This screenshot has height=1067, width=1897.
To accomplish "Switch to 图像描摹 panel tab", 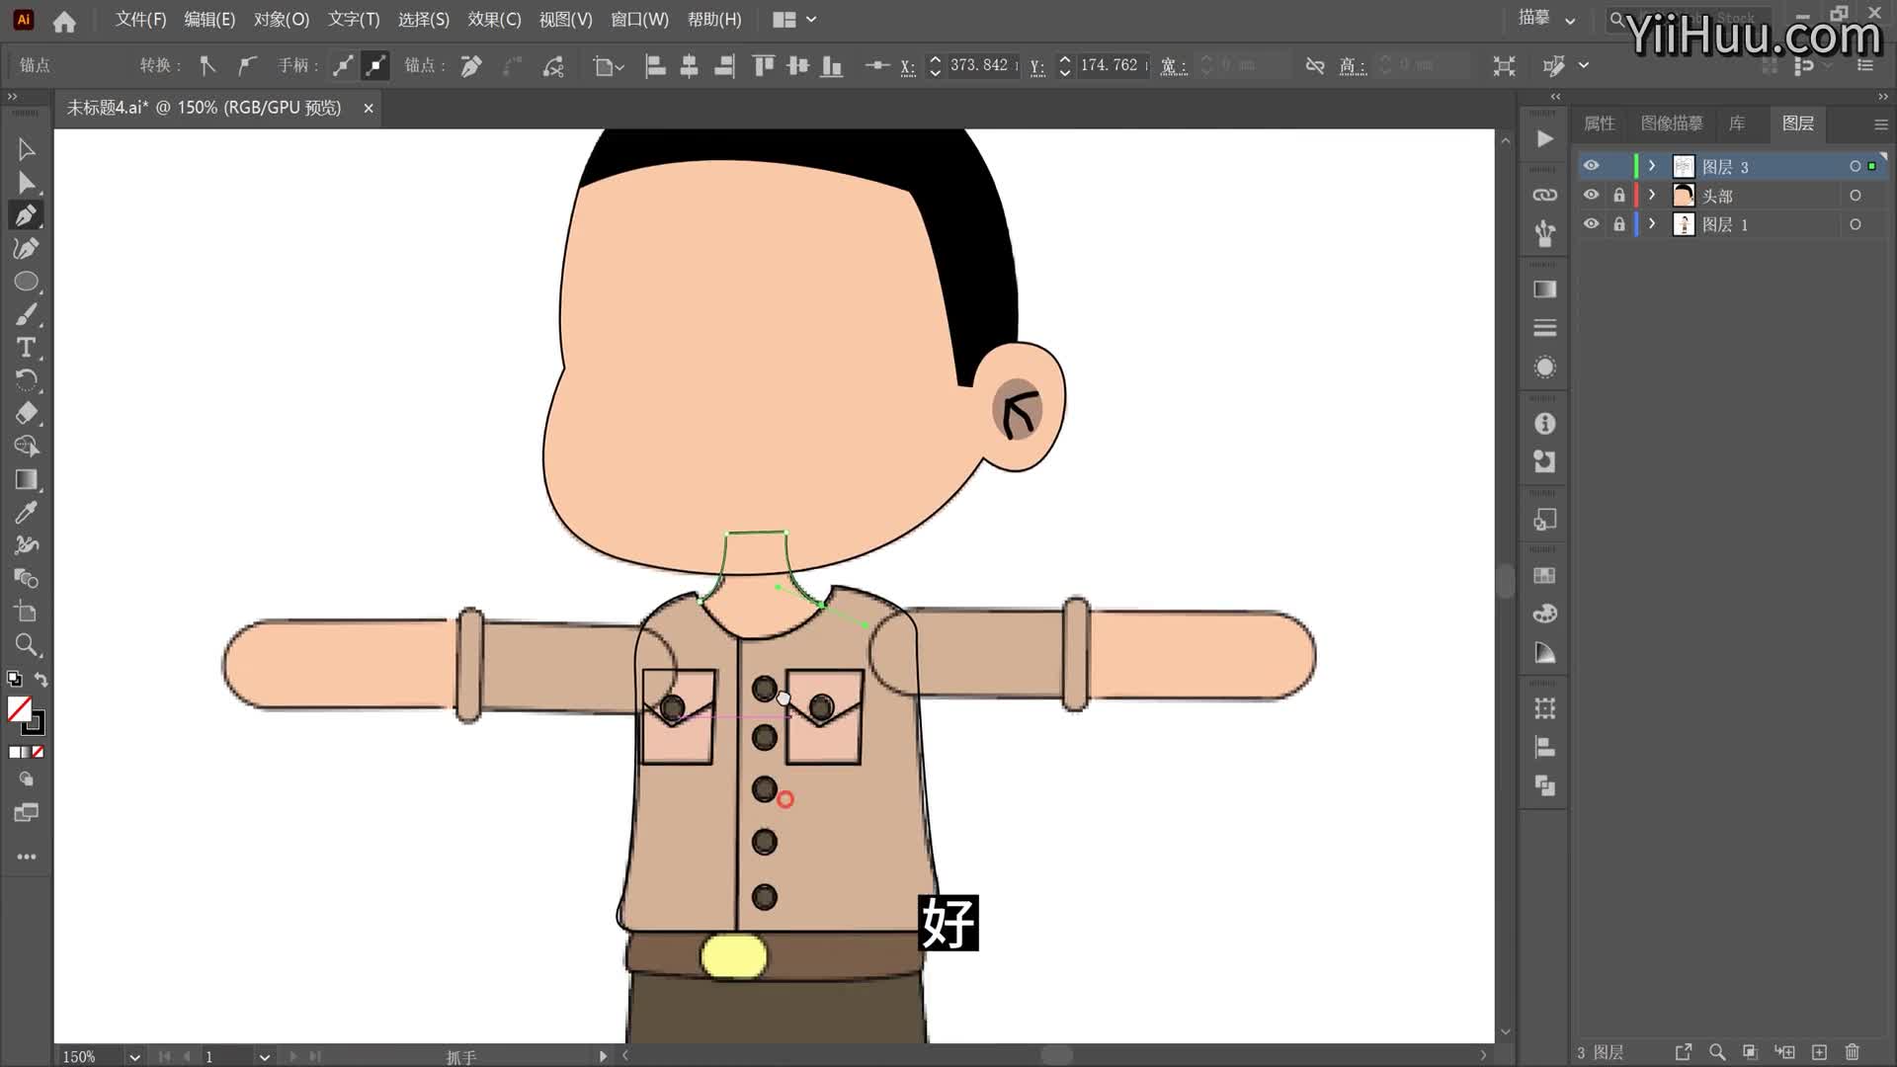I will tap(1672, 123).
